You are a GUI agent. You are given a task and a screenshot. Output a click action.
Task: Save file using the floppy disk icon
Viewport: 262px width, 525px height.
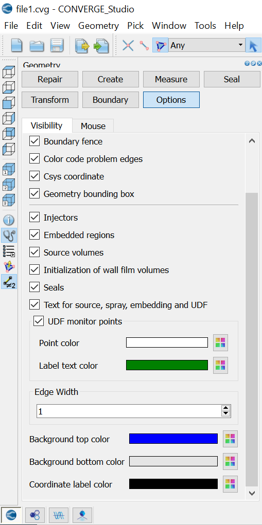[x=57, y=45]
